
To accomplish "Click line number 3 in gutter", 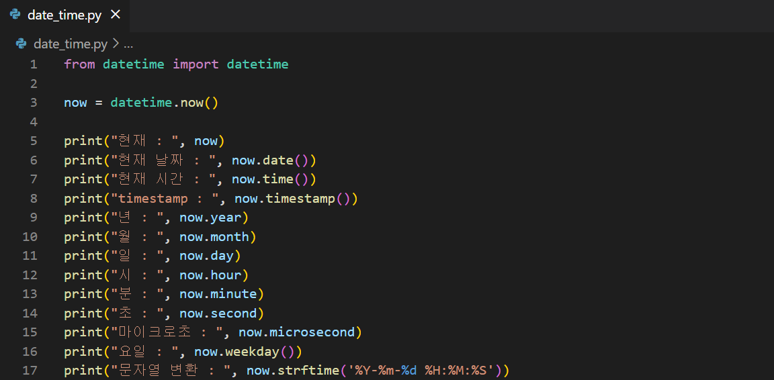I will point(33,103).
